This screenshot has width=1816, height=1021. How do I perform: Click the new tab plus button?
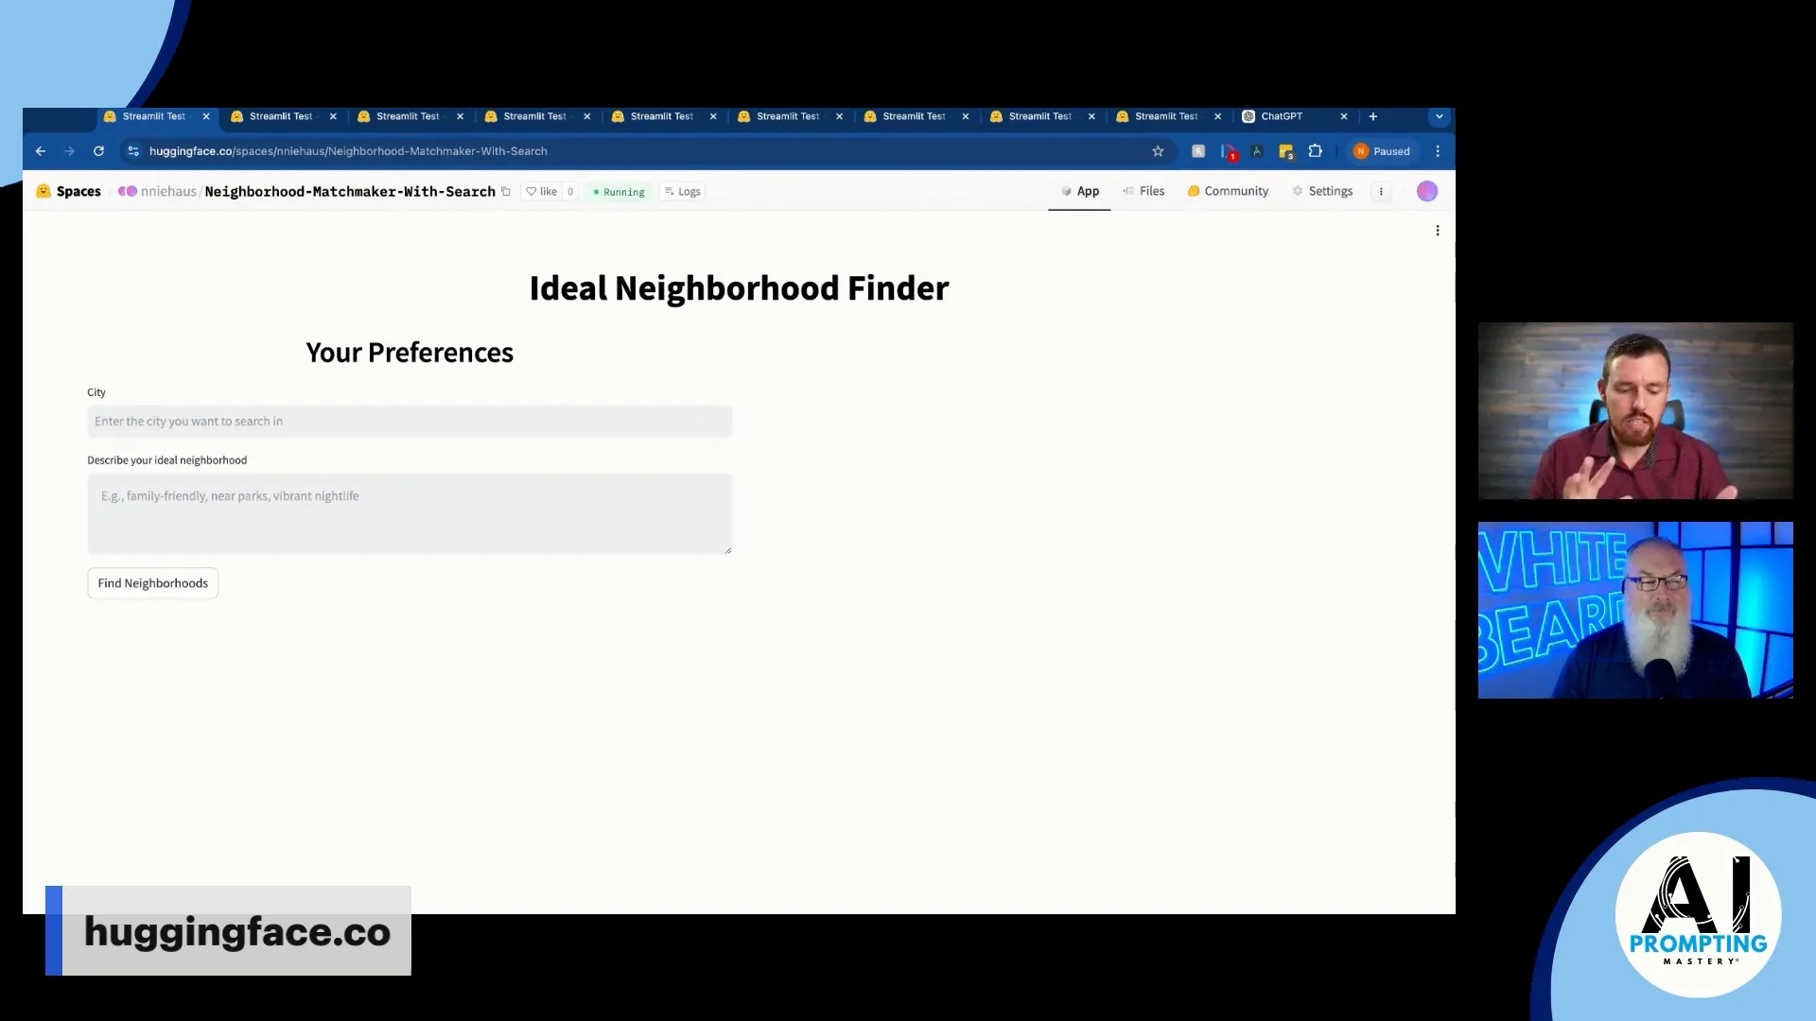pos(1372,116)
